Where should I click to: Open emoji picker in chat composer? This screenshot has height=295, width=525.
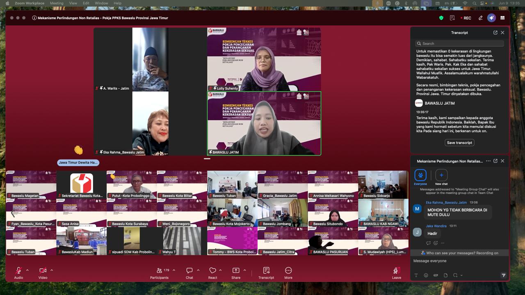[x=426, y=275]
